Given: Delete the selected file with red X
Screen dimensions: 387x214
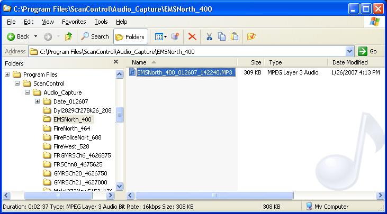Looking at the screenshot, I should coord(192,36).
